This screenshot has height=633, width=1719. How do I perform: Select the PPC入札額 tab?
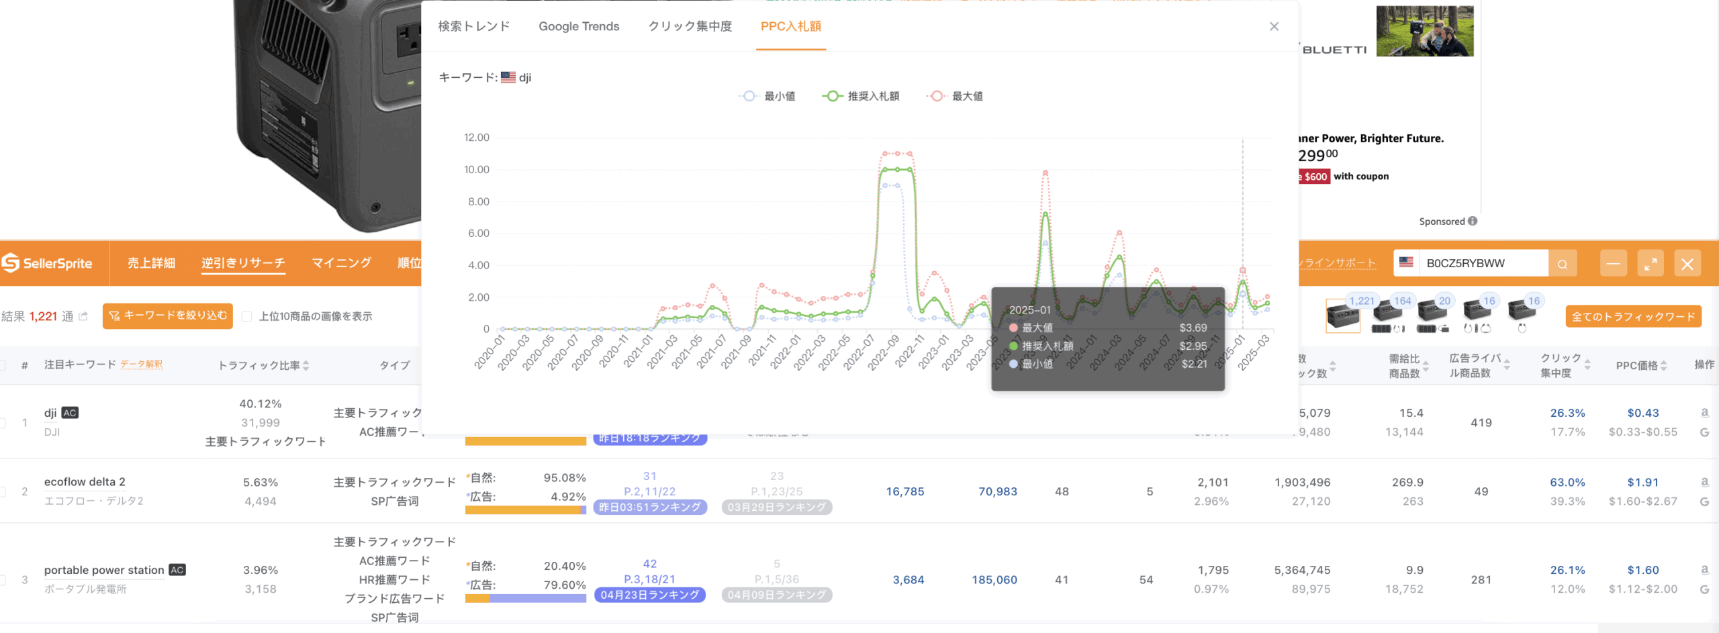[x=791, y=26]
